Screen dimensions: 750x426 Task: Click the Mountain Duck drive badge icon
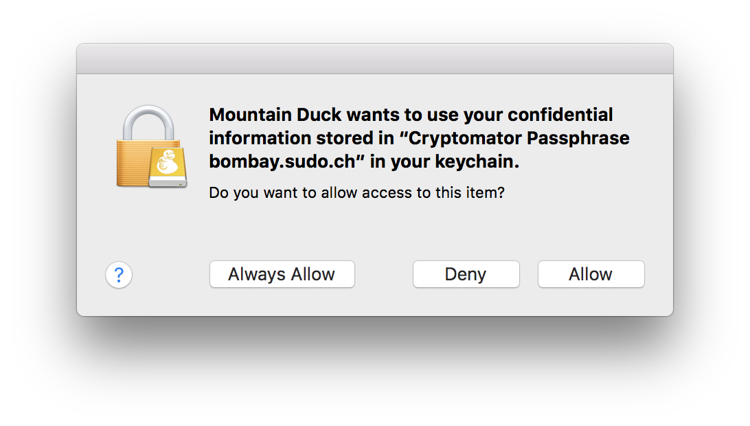click(x=168, y=166)
